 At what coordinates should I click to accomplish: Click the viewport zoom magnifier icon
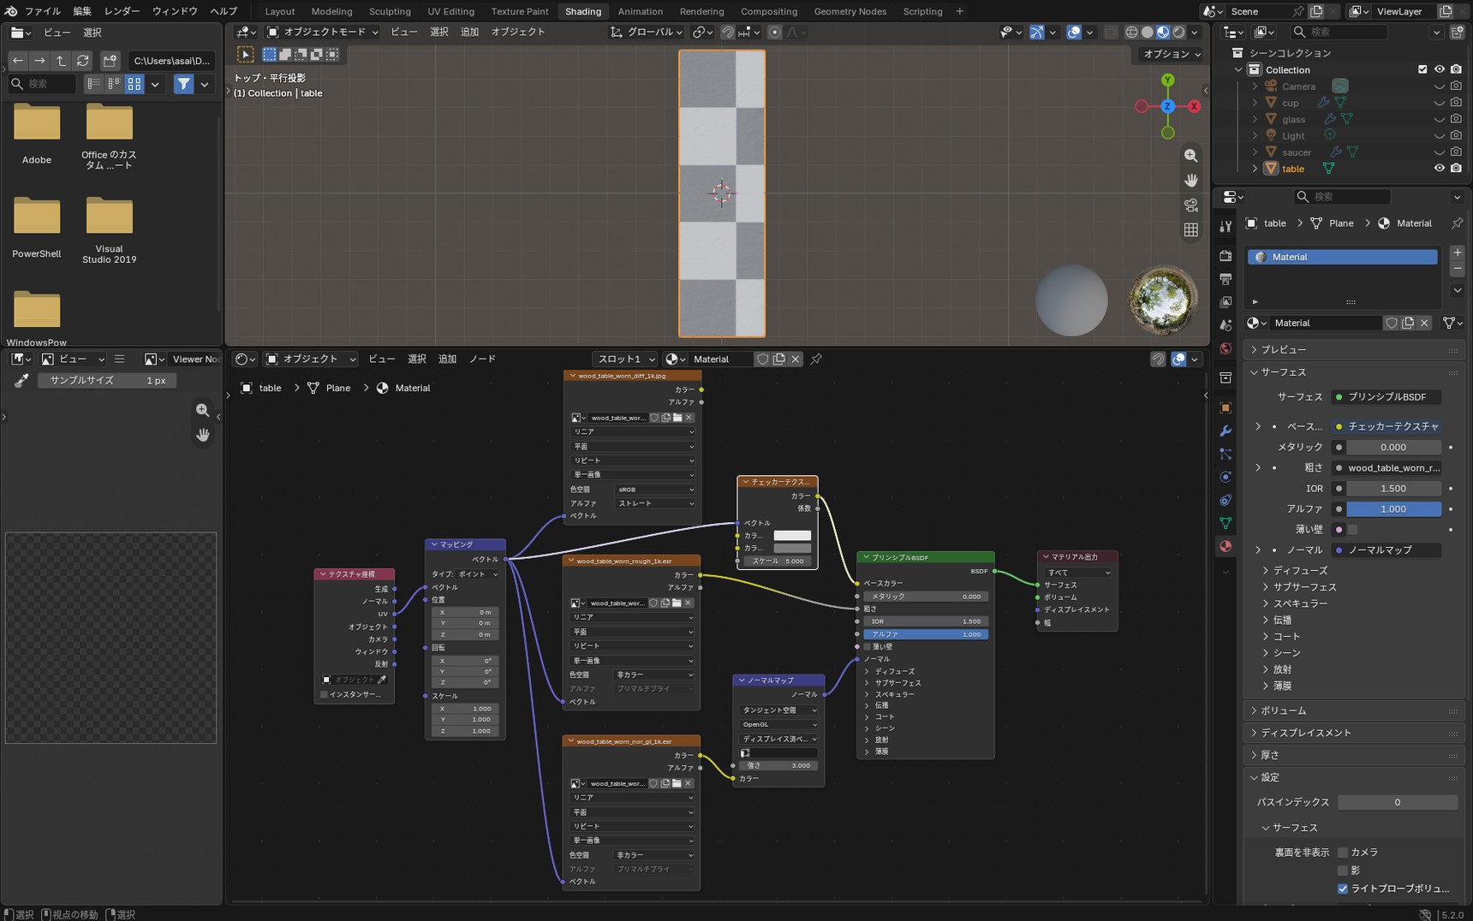(x=1190, y=156)
